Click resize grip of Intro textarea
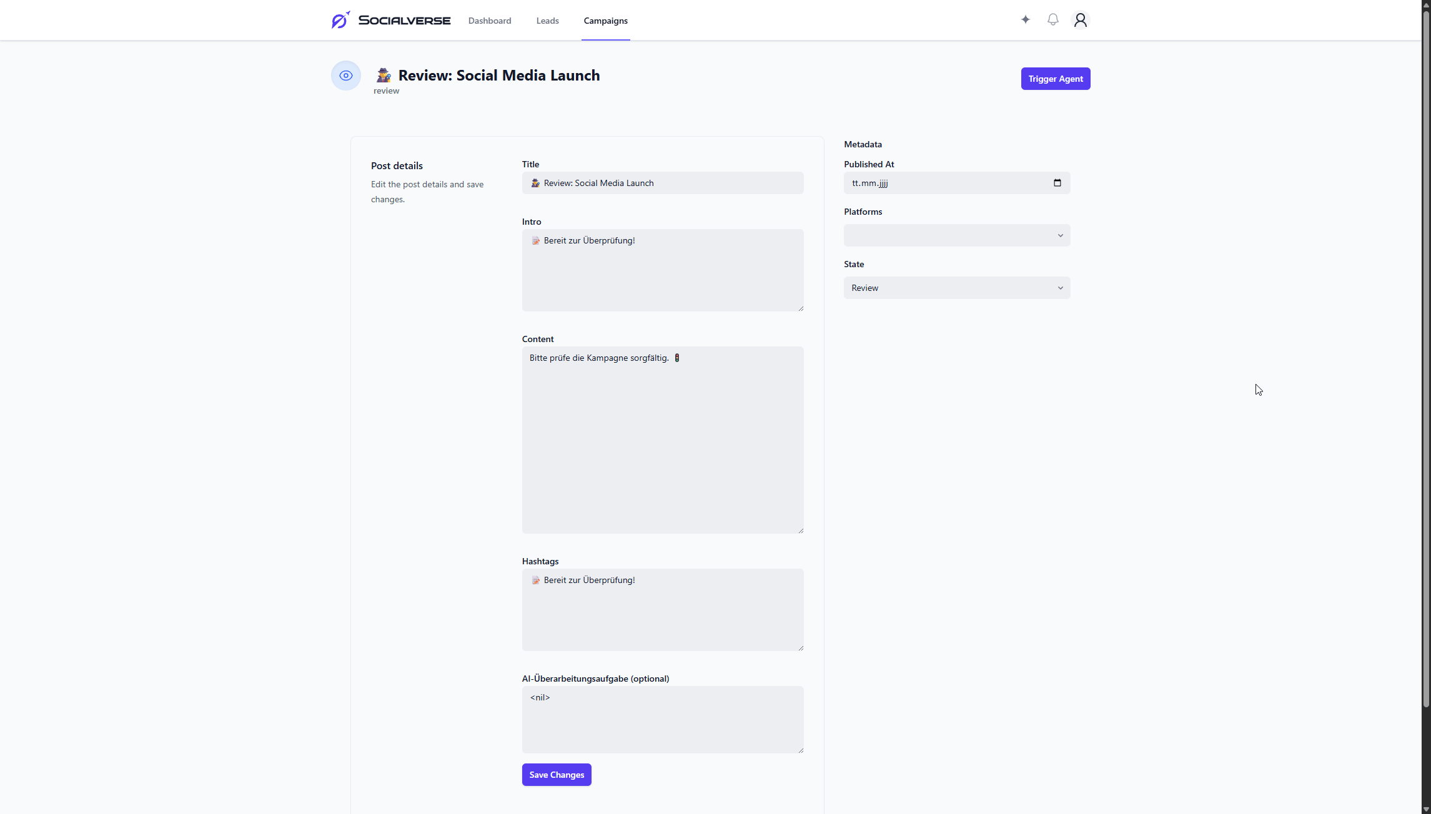 (x=800, y=308)
